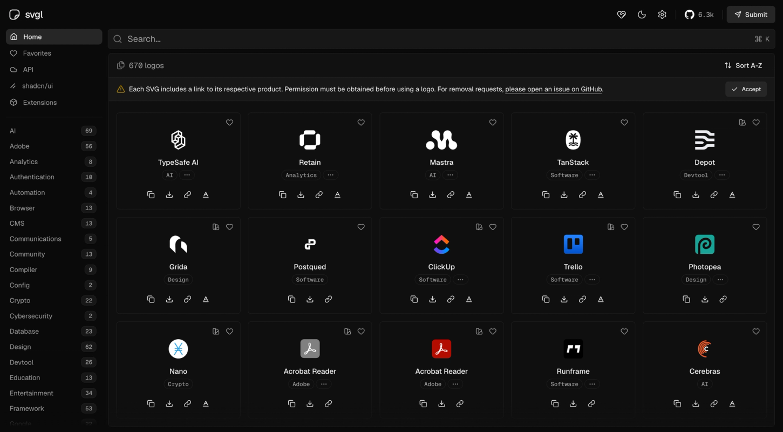This screenshot has height=432, width=783.
Task: Show more categories for Photopea
Action: [x=720, y=280]
